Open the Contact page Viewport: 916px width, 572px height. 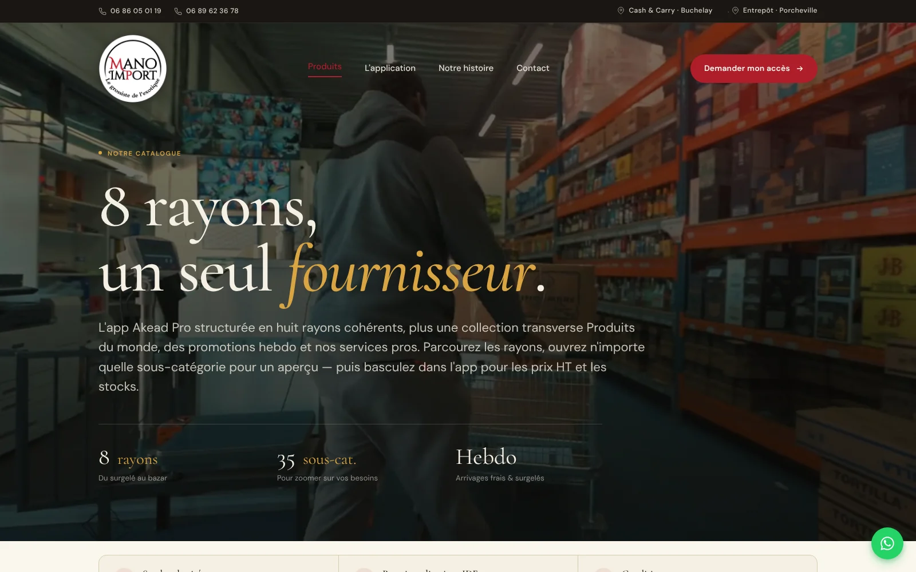click(x=532, y=68)
